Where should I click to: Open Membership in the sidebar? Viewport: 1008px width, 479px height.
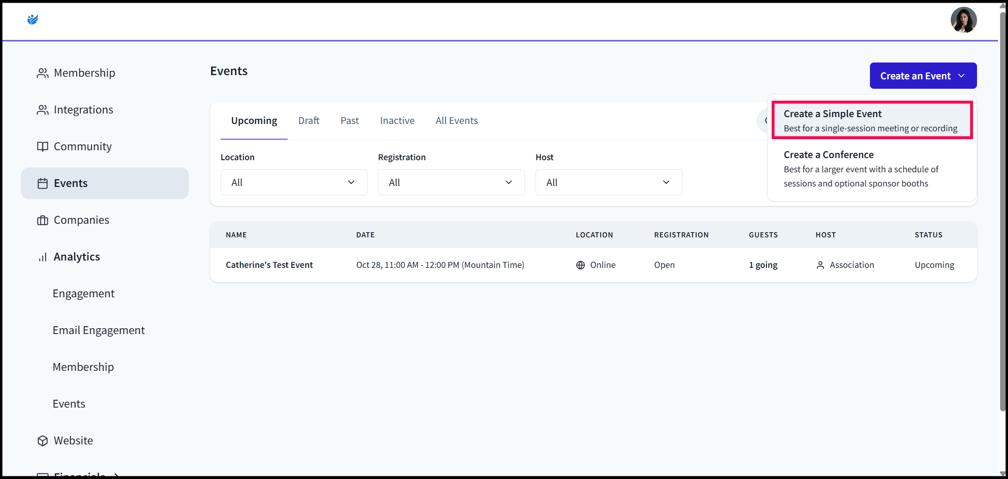click(105, 73)
